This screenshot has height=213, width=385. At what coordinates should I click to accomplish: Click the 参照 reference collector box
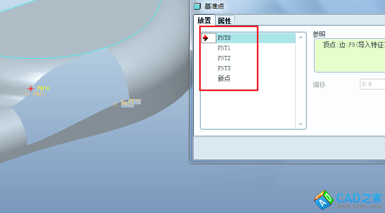(x=349, y=55)
